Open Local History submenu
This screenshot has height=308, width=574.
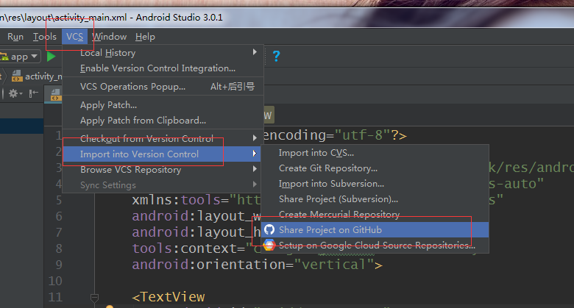coord(163,53)
